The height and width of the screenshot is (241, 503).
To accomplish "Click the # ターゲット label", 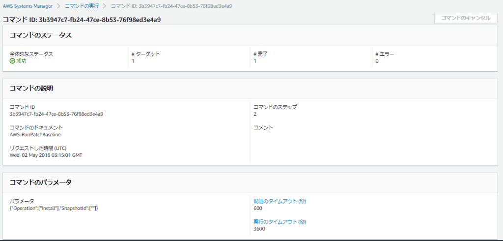I will 145,54.
